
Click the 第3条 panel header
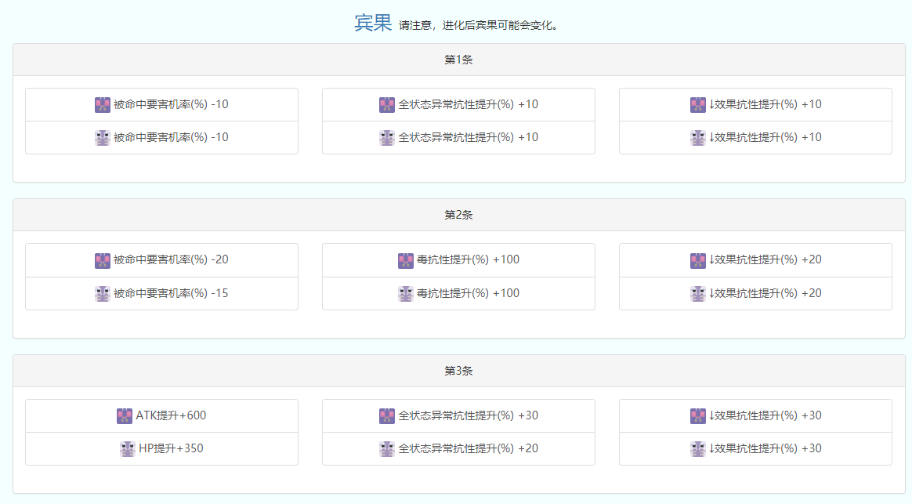pos(458,371)
